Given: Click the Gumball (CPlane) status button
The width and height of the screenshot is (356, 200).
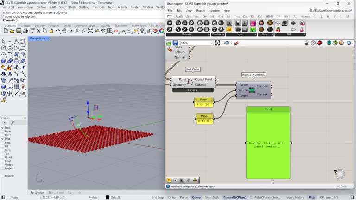Looking at the screenshot, I should click(x=234, y=197).
